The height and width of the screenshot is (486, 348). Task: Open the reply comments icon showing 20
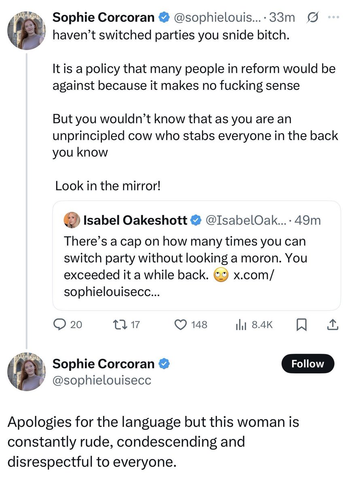pyautogui.click(x=61, y=324)
